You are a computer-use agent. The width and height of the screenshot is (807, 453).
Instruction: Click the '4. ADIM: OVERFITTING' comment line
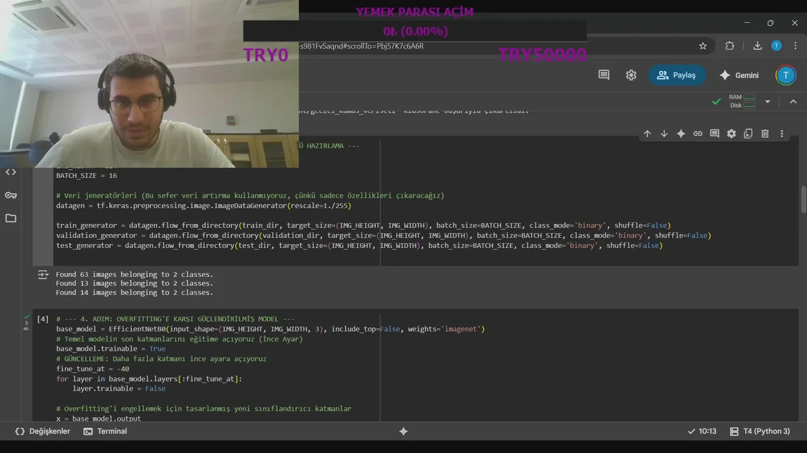(x=175, y=319)
